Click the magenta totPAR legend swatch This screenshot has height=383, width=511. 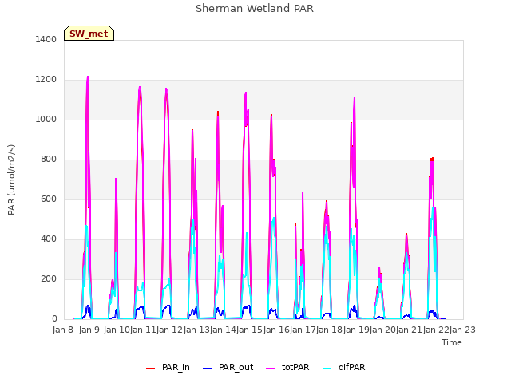click(271, 369)
